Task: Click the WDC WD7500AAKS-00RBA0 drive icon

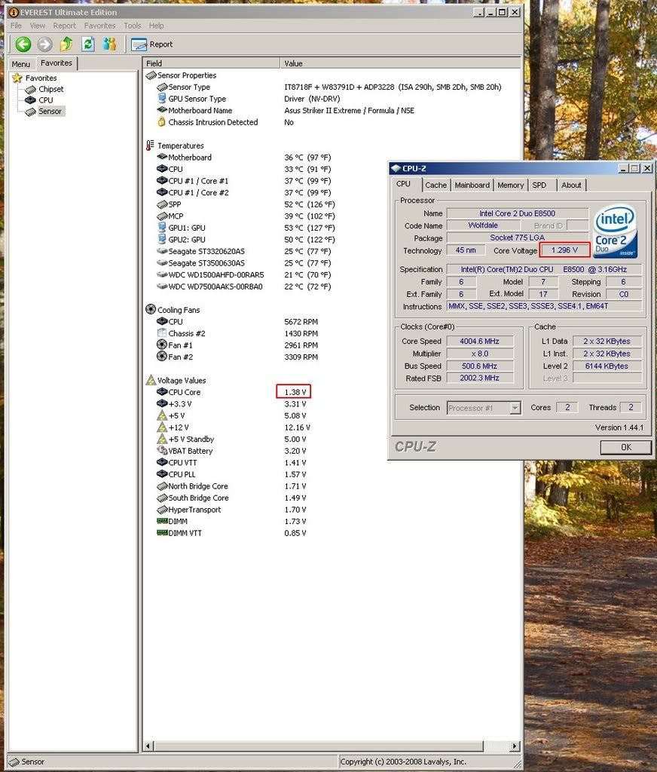Action: pyautogui.click(x=162, y=286)
